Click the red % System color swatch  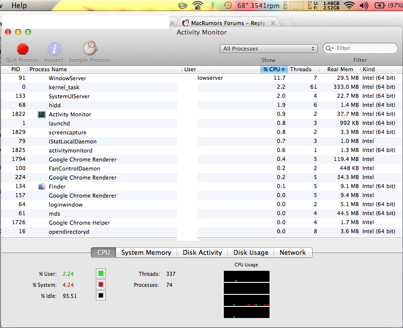point(101,284)
